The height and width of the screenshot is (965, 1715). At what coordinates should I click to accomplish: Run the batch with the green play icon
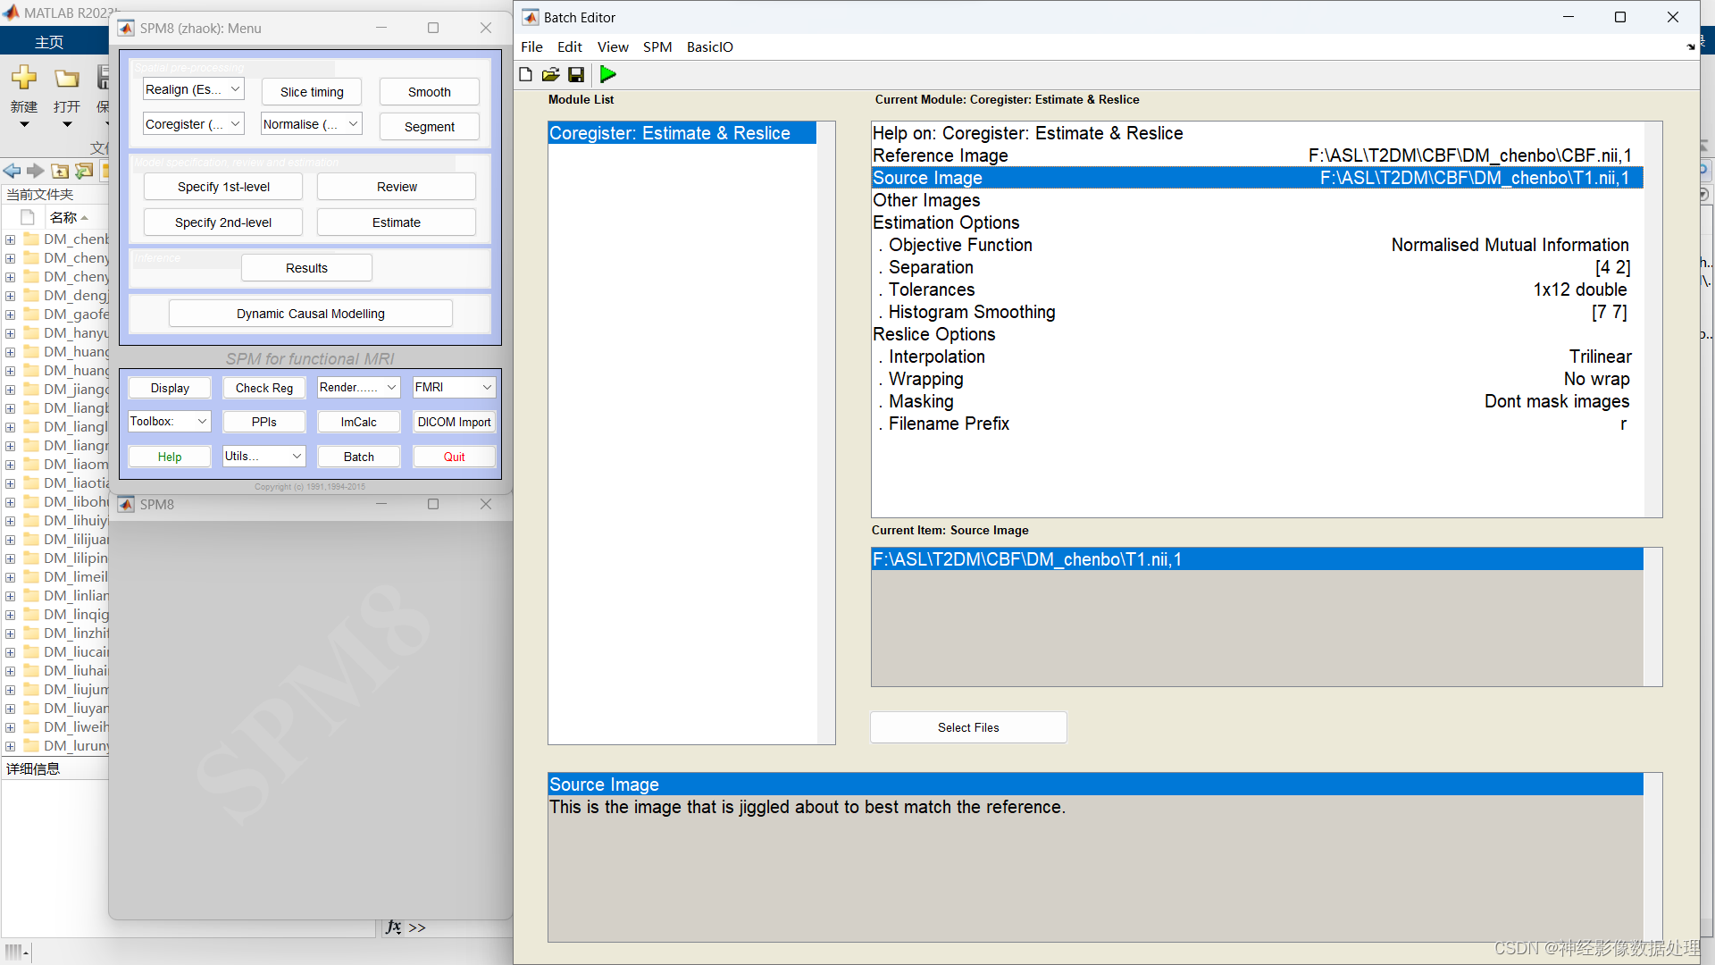[x=608, y=74]
